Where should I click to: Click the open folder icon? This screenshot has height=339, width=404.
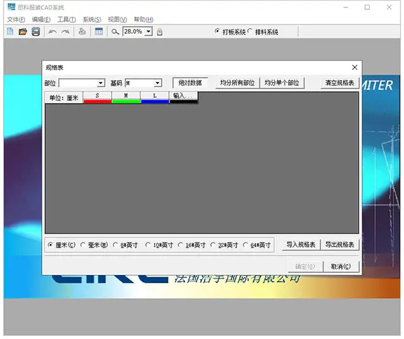[x=23, y=32]
